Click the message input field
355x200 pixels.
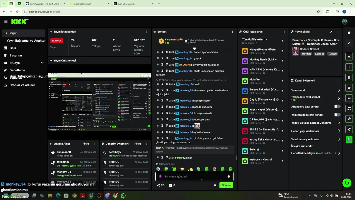tap(194, 176)
